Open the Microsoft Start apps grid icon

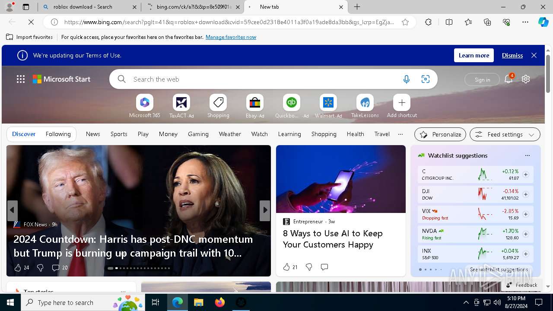[x=21, y=79]
